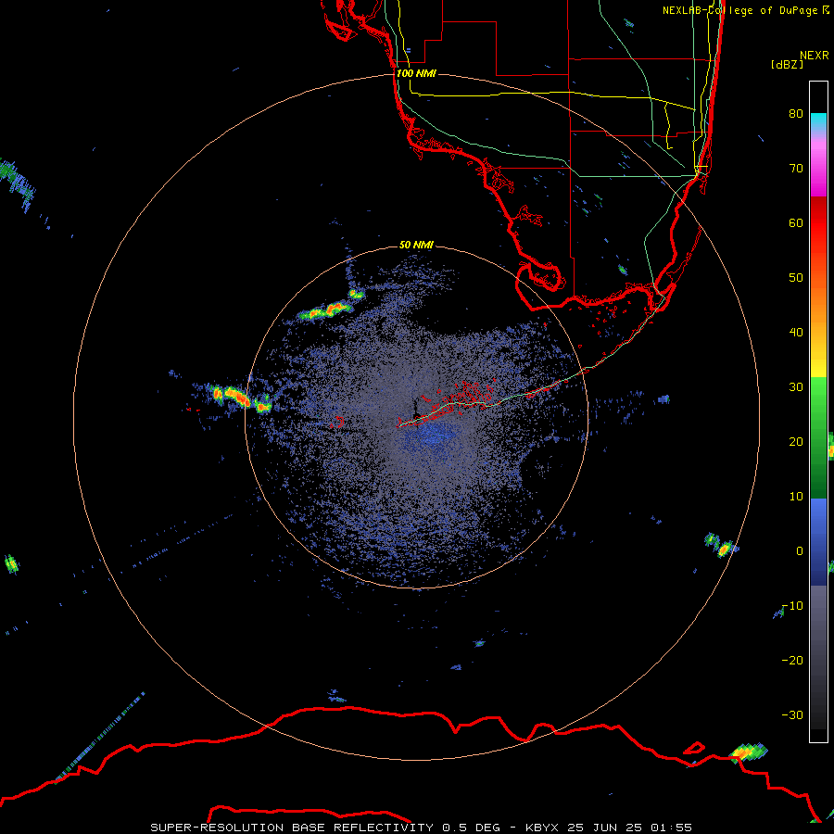The image size is (834, 834).
Task: Click the [dBZ] units label
Action: (x=787, y=64)
